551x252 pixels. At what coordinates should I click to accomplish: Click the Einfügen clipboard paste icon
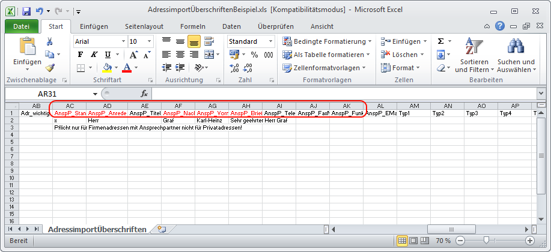28,46
